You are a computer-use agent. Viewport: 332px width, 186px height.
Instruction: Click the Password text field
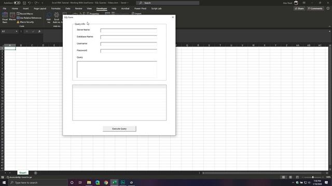point(129,51)
